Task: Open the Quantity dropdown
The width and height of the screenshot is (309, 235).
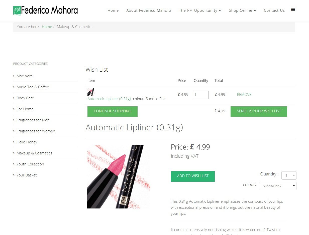Action: 289,175
